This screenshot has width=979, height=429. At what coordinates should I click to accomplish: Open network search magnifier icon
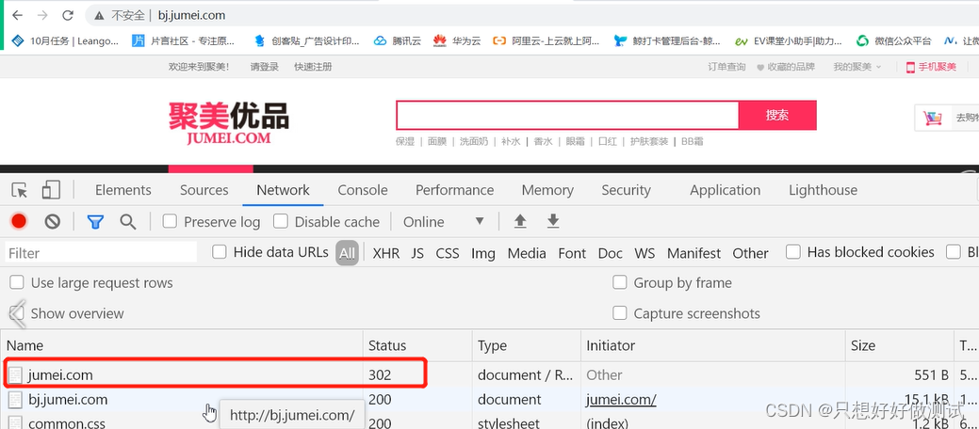(128, 221)
